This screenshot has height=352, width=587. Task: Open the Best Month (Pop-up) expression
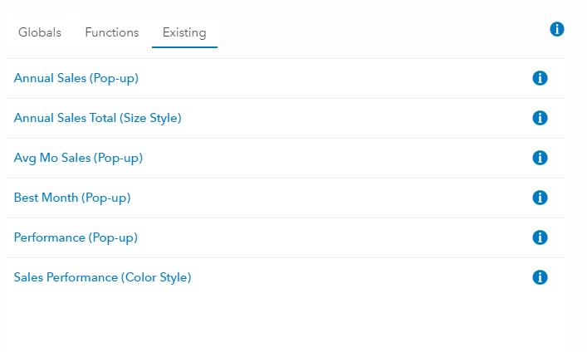coord(72,198)
